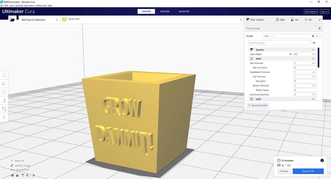
Task: Click the Top Thickness value field
Action: tap(305, 77)
